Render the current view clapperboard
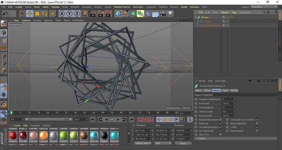This screenshot has height=150, width=282. [x=93, y=14]
